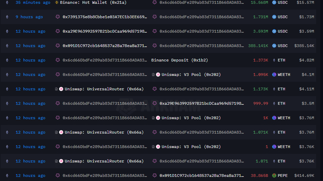Open sender 0xa29E963992597B21bcDCaa969d57198 in the 3.593M row
The width and height of the screenshot is (323, 181).
click(x=105, y=31)
